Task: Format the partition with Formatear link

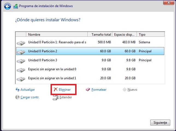Action: tap(99, 90)
